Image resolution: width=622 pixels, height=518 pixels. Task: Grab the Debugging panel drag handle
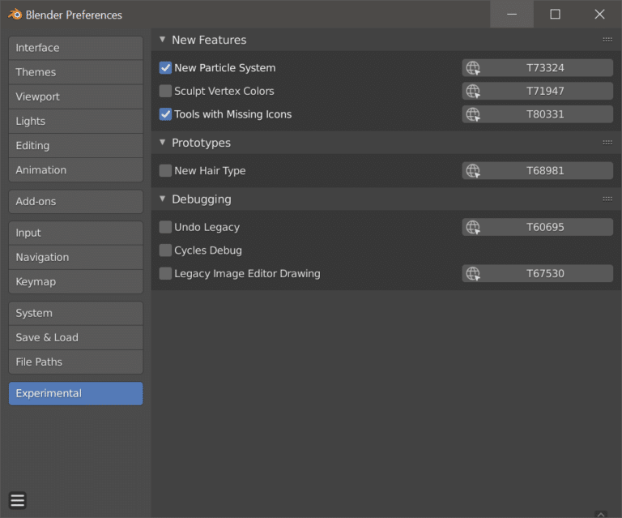tap(607, 199)
